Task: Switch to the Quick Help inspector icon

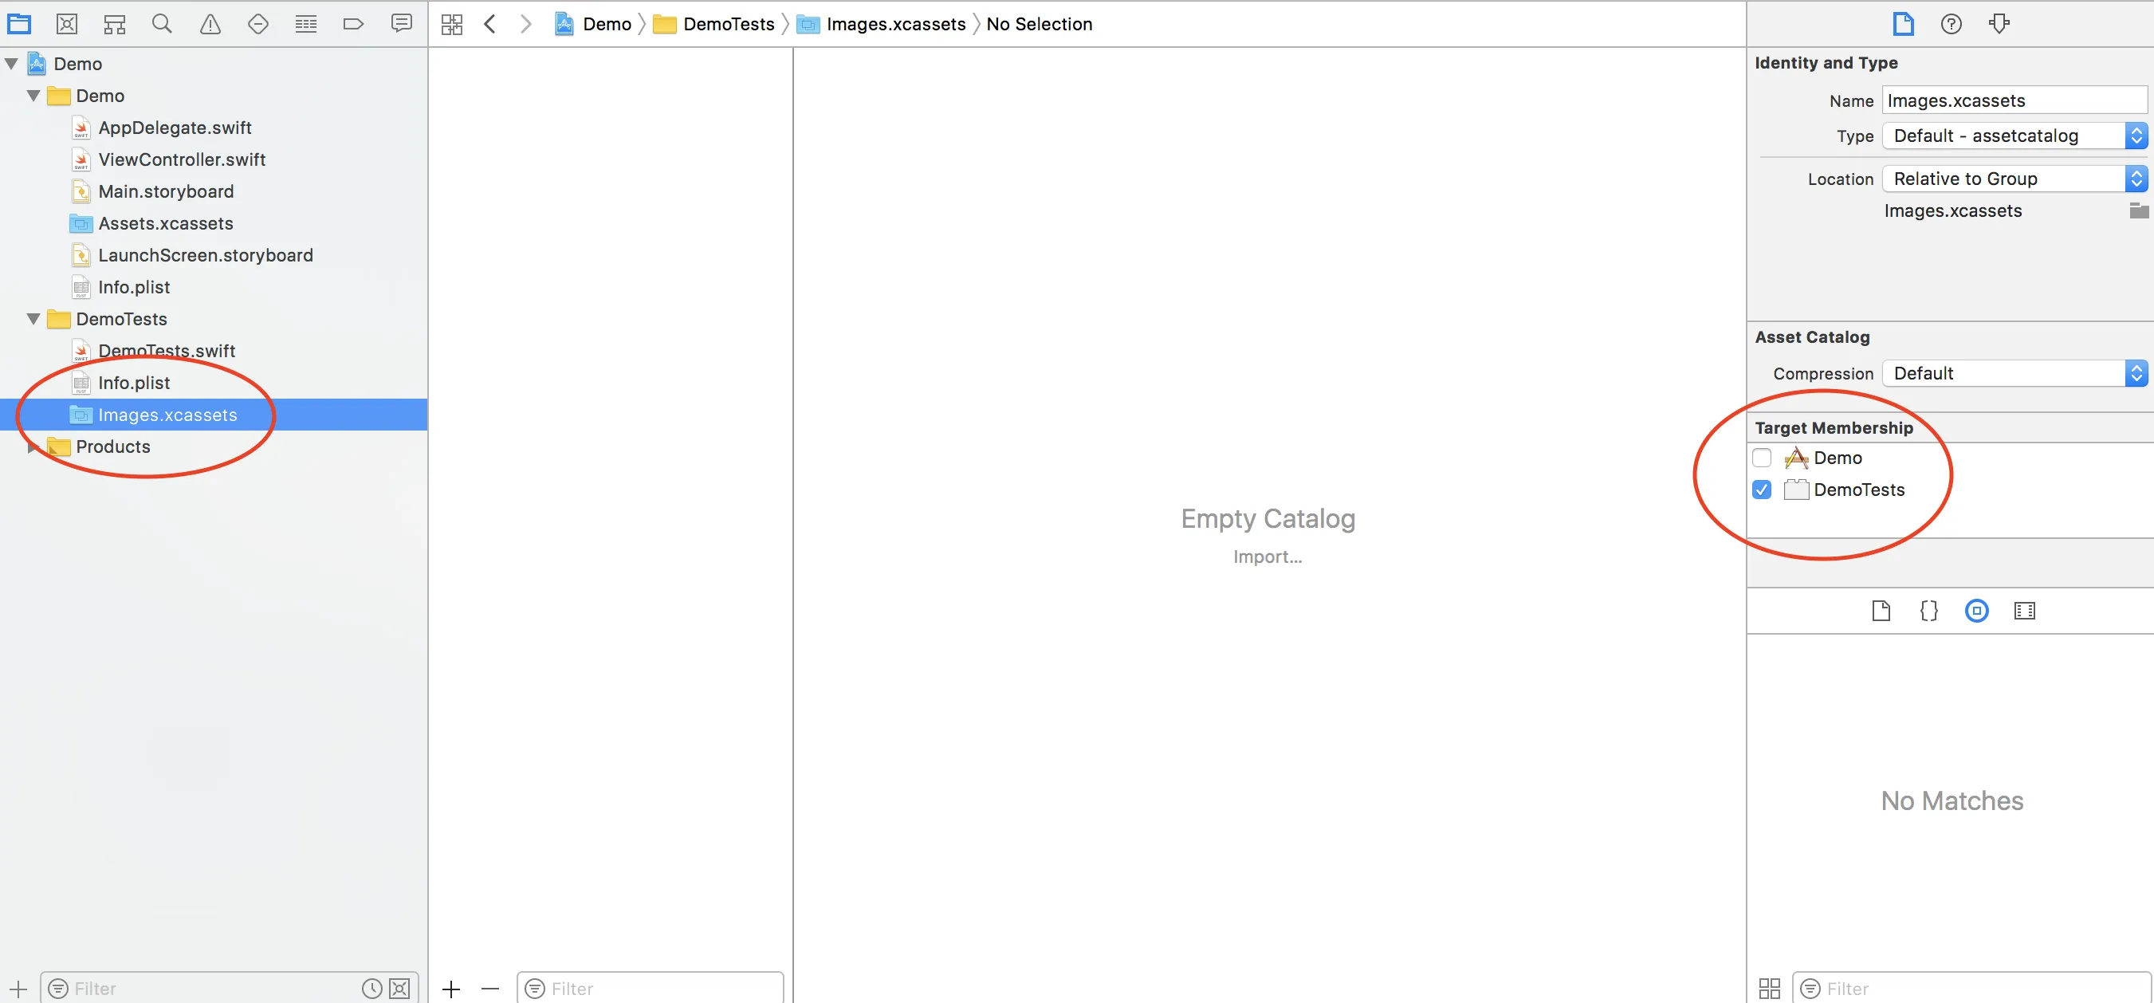Action: pos(1951,23)
